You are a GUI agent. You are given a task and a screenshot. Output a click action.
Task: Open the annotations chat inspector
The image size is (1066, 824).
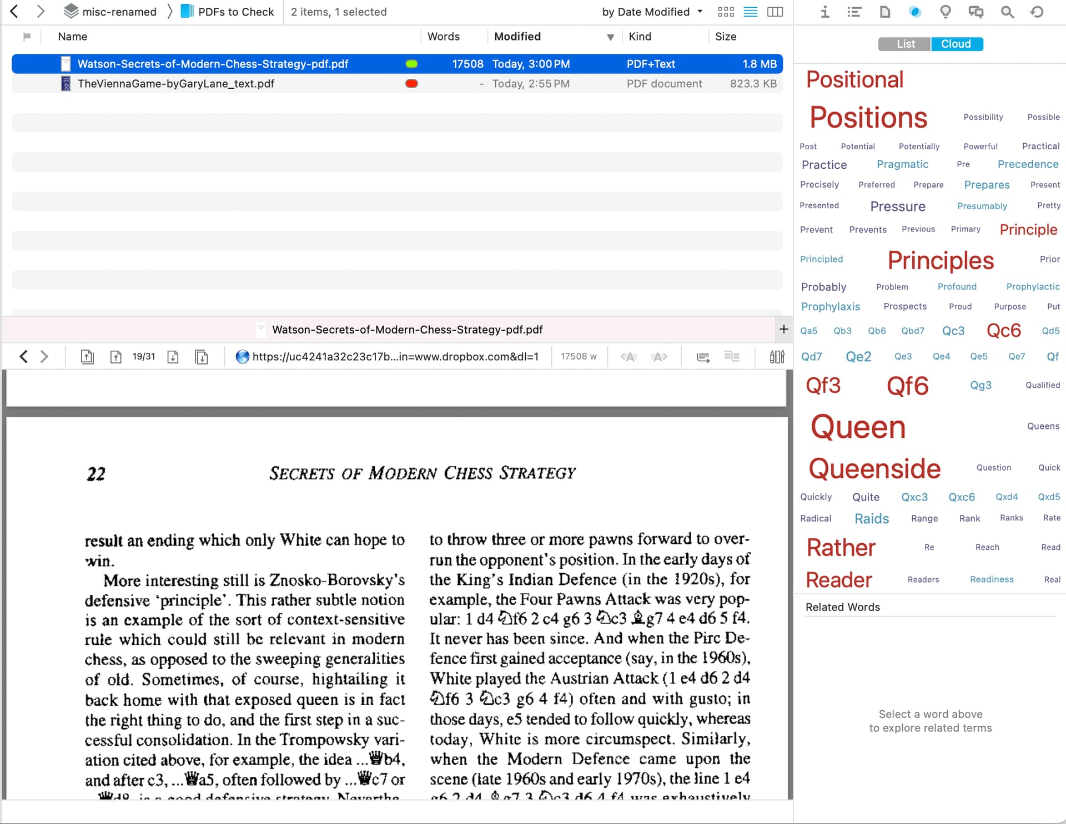(x=976, y=12)
